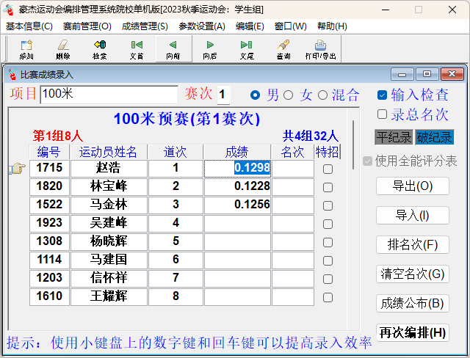
Task: Click empty 成绩 cell for 吴建峰
Action: [237, 224]
